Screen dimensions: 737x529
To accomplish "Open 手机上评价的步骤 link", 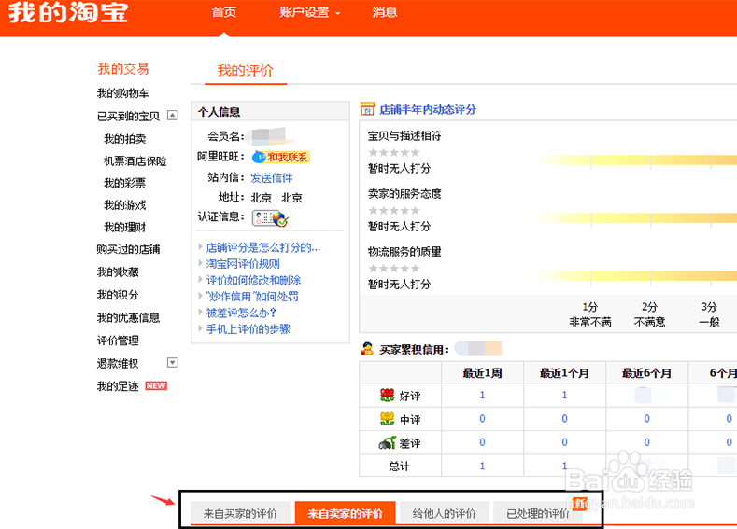I will [248, 329].
